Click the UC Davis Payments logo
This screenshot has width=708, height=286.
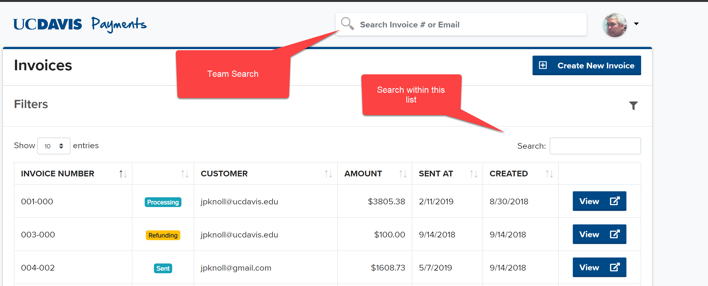pyautogui.click(x=80, y=24)
